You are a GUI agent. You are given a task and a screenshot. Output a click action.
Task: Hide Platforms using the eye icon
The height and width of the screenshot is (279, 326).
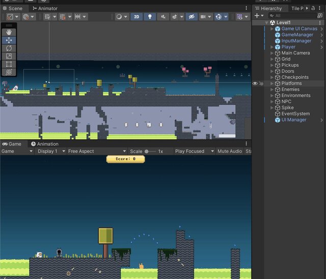tap(255, 84)
